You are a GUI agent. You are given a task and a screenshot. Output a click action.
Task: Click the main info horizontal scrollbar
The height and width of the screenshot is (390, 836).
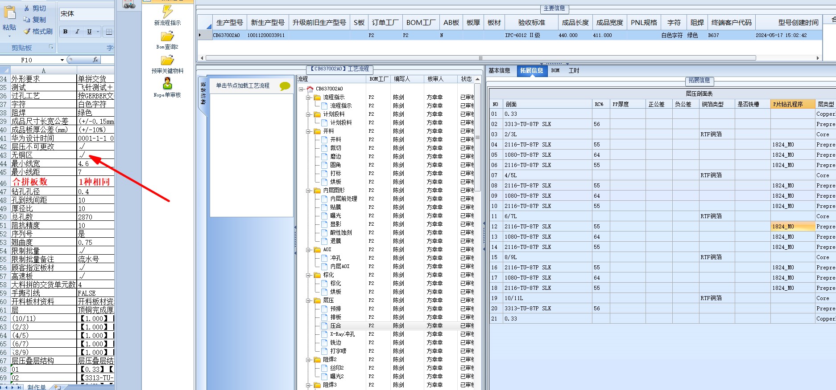480,58
